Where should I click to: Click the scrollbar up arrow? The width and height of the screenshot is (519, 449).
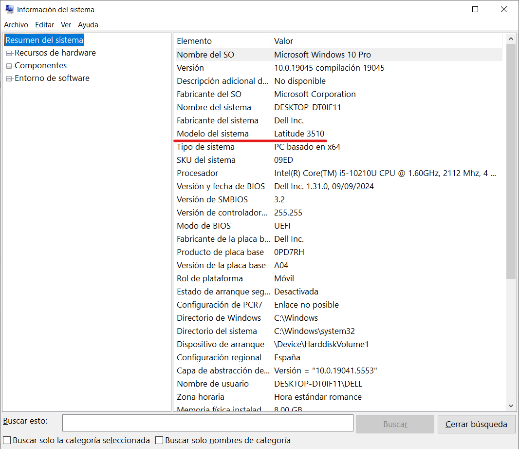pos(511,39)
